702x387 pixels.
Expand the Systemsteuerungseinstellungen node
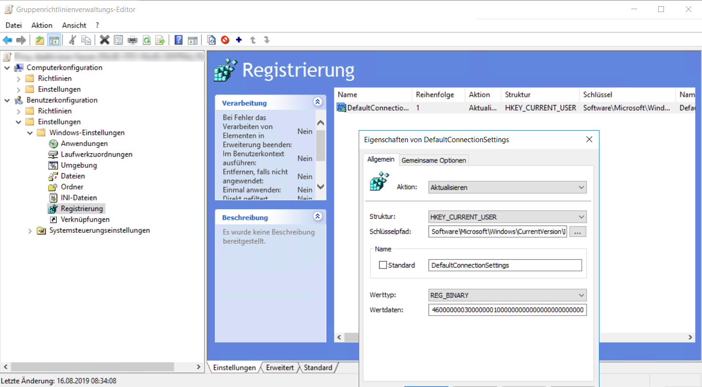click(30, 230)
